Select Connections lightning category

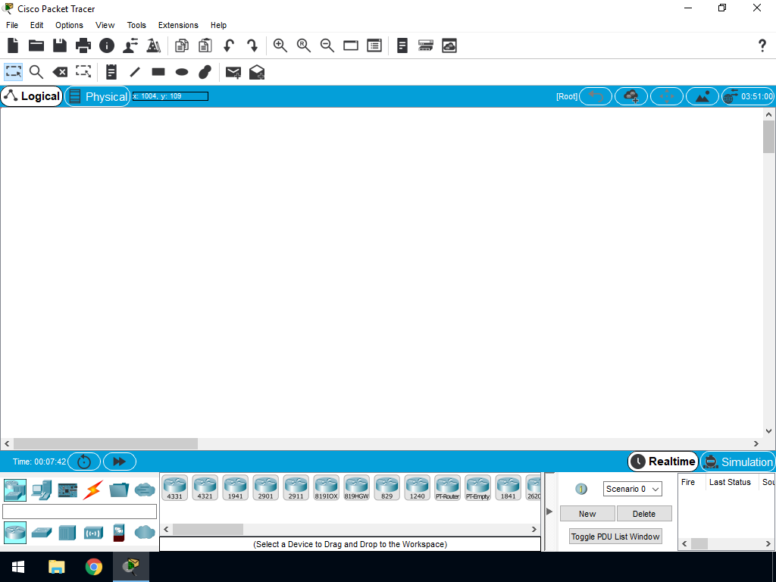click(92, 490)
